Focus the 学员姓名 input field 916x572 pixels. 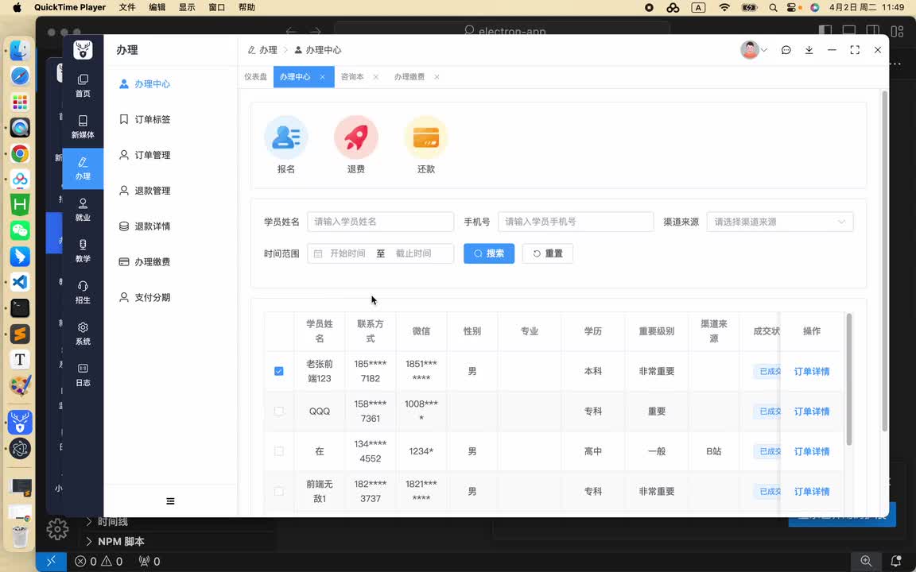pos(380,222)
